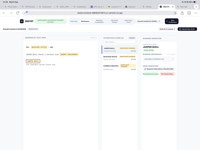Switch to the MTN Broadb browser tab

tap(29, 7)
